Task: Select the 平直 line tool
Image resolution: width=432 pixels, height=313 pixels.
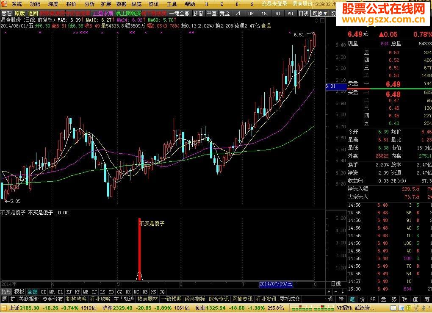Action: pos(212,13)
